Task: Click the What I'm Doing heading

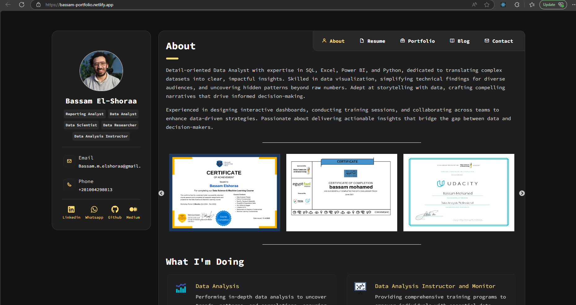Action: (x=205, y=262)
